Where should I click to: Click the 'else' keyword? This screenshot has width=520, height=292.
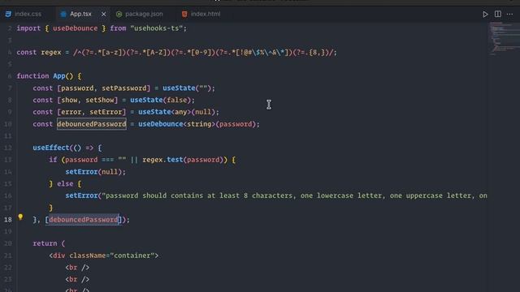coord(65,184)
